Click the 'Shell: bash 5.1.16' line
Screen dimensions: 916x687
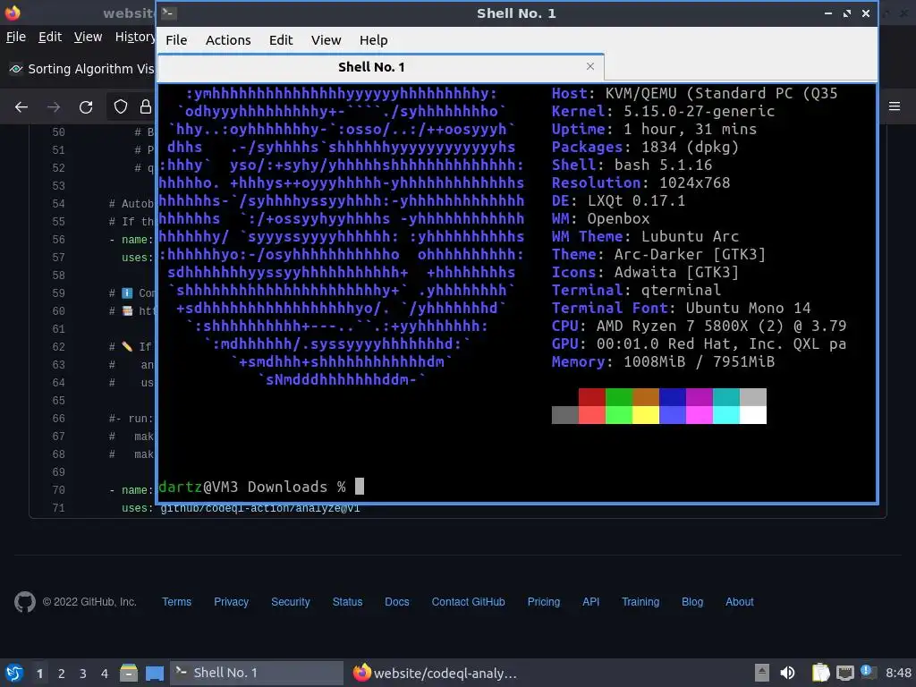(x=632, y=165)
